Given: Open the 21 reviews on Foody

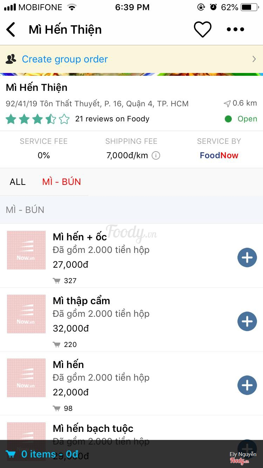Looking at the screenshot, I should point(112,119).
